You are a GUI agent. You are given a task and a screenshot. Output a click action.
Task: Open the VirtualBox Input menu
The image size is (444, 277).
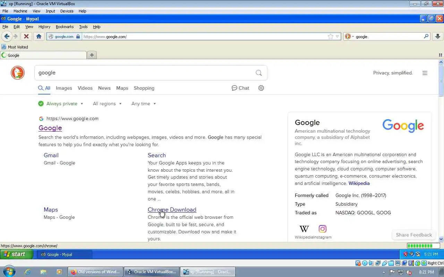pos(50,11)
